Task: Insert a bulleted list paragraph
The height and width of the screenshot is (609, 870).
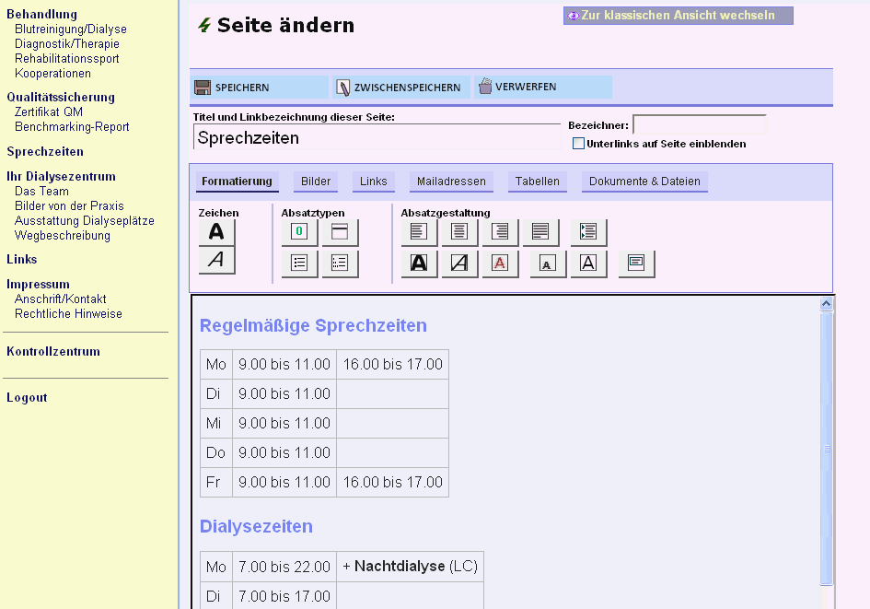Action: [299, 264]
